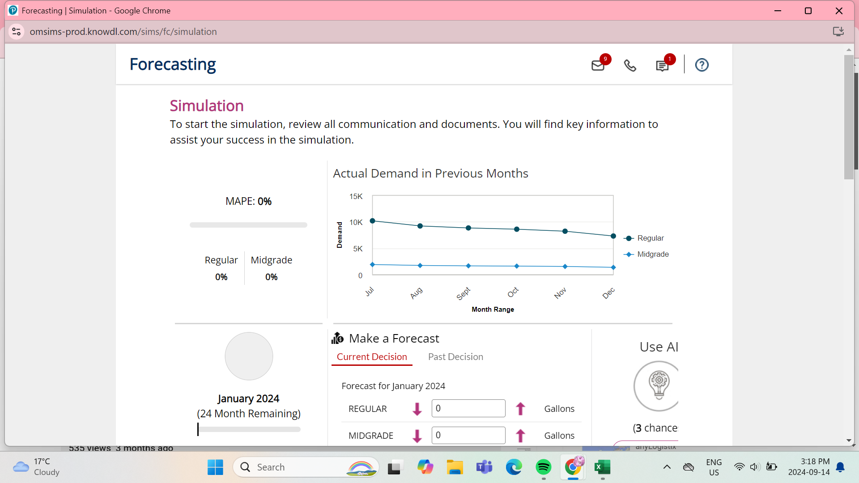Click the phone call icon in Forecasting header
The image size is (859, 483).
tap(630, 65)
